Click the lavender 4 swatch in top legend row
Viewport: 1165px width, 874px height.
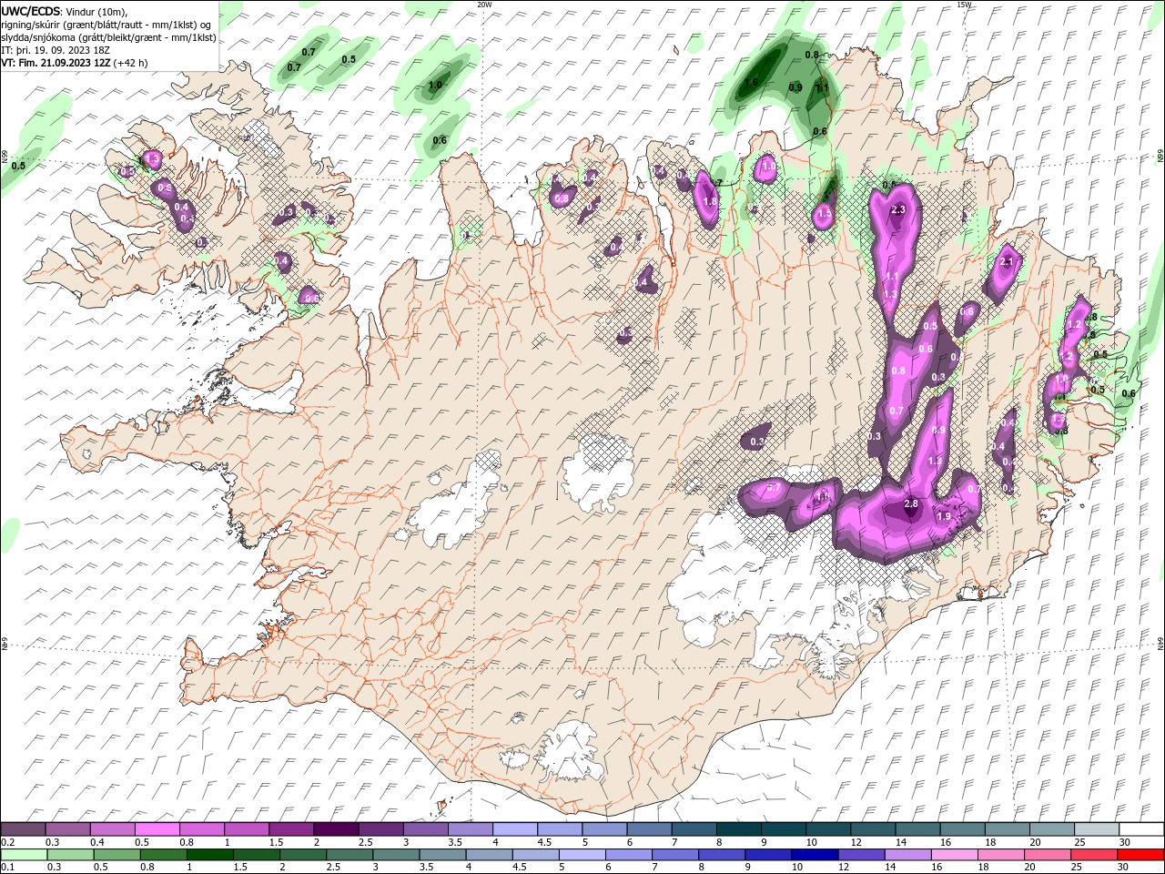(513, 829)
